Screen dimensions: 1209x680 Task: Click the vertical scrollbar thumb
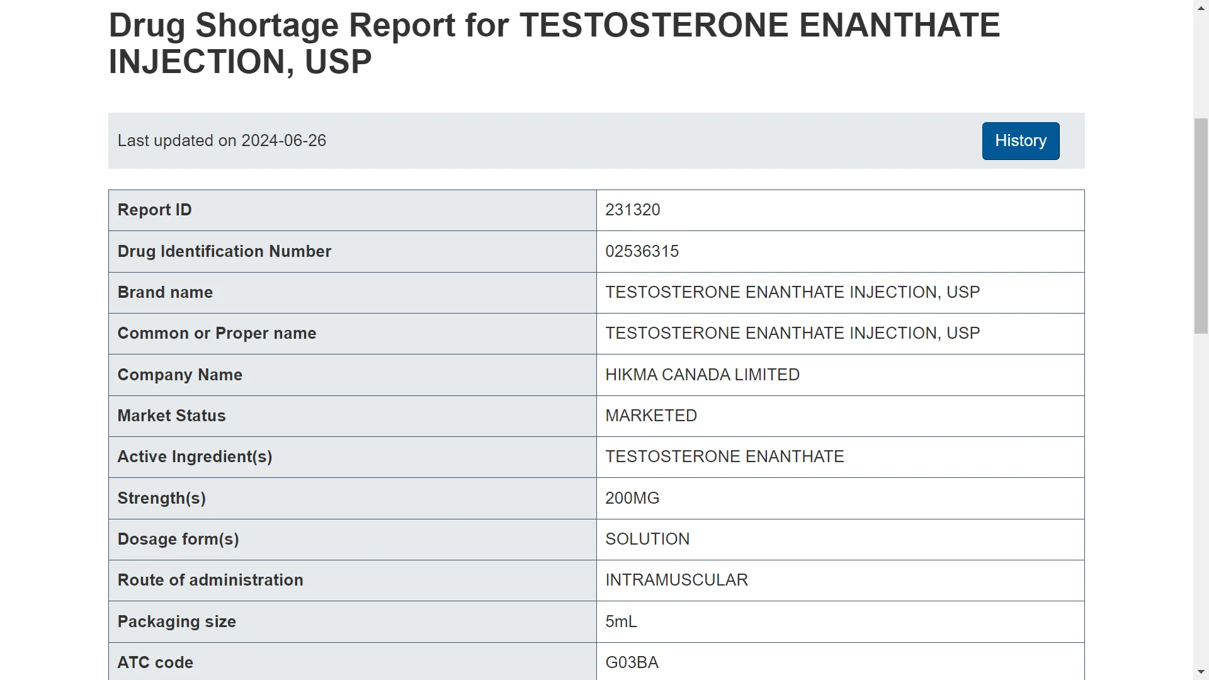(x=1201, y=225)
